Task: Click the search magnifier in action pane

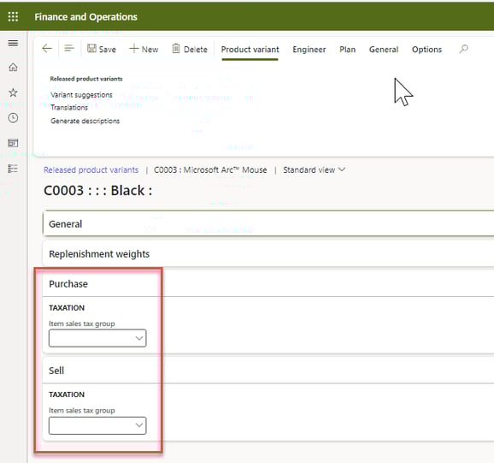Action: [463, 49]
